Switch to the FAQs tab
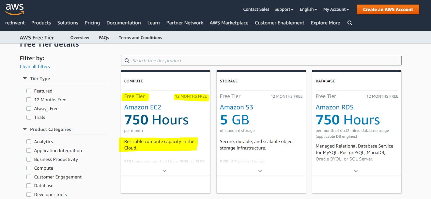 pyautogui.click(x=104, y=37)
